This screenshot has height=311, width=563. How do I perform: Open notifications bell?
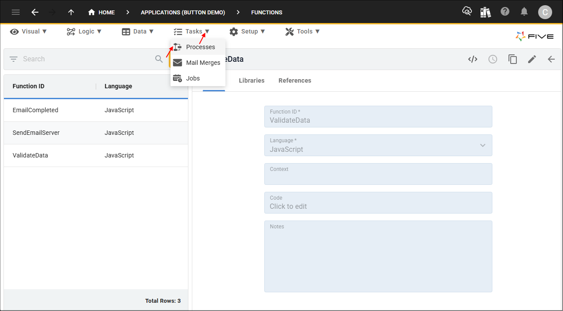click(x=524, y=12)
